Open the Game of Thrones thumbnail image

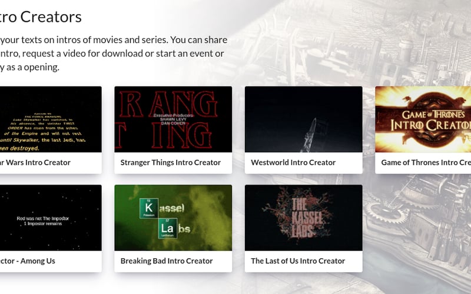pyautogui.click(x=423, y=119)
